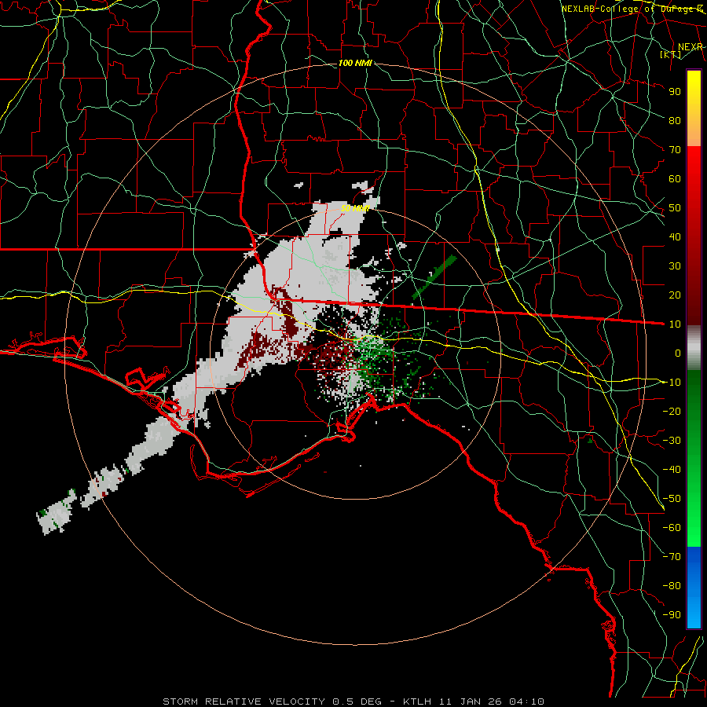Image resolution: width=707 pixels, height=707 pixels.
Task: Click the 30 value on the color scale
Action: (x=675, y=266)
